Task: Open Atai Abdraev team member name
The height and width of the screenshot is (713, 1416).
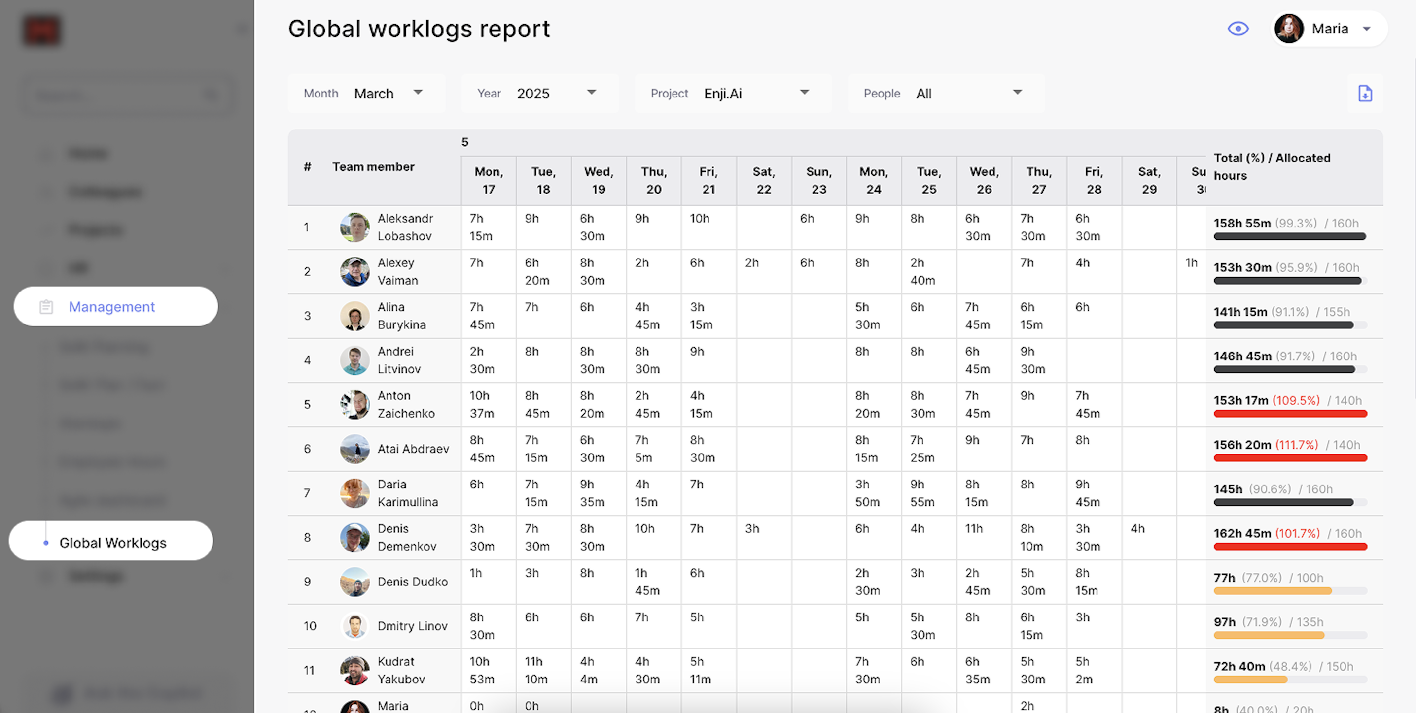Action: 413,449
